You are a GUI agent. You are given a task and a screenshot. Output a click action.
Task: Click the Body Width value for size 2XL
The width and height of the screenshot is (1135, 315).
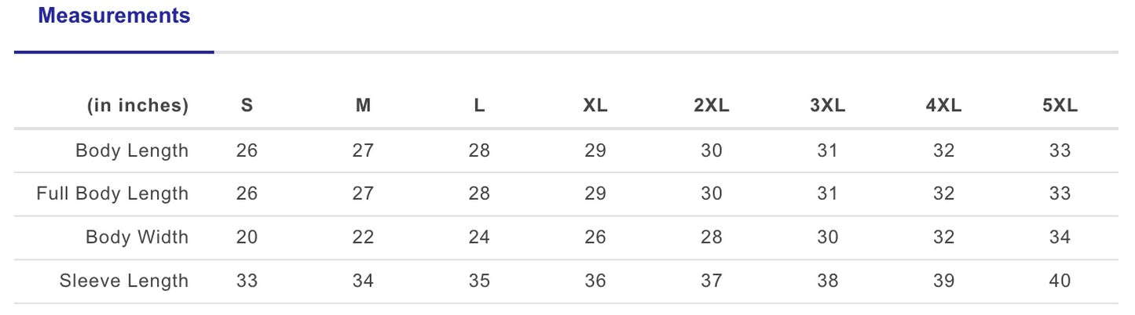tap(712, 237)
